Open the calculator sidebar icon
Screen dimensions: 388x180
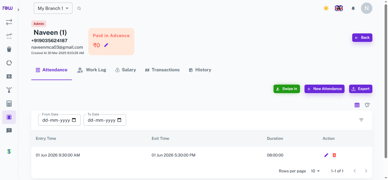pos(9,104)
